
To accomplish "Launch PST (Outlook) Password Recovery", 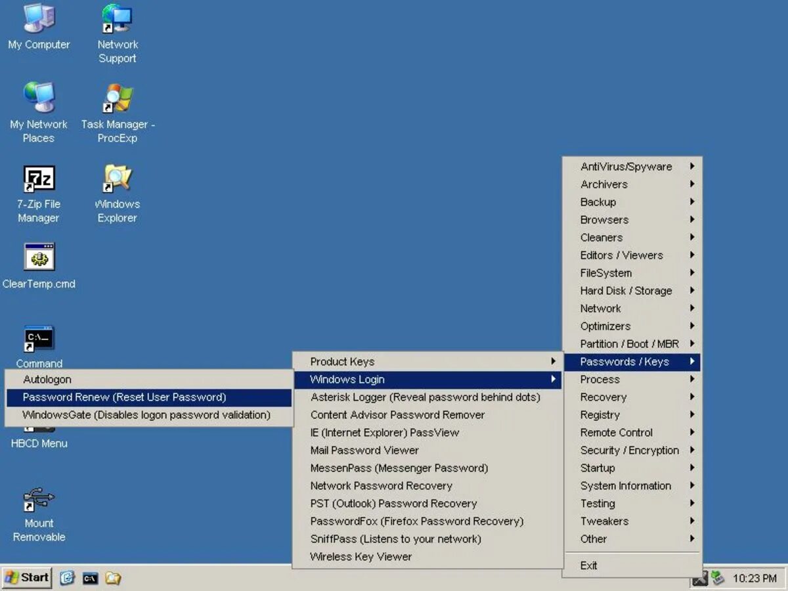I will [x=427, y=504].
